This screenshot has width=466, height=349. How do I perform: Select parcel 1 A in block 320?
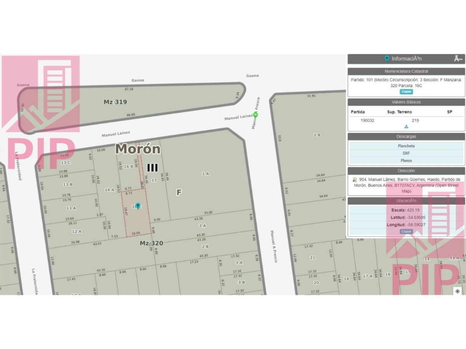click(205, 174)
